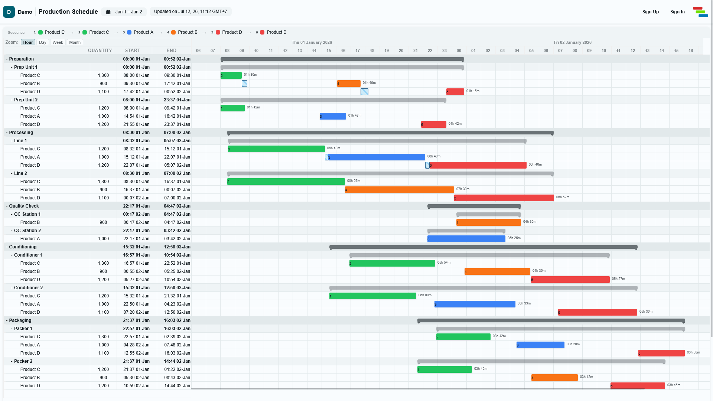Select the Packaging group summary bar

tap(551, 320)
